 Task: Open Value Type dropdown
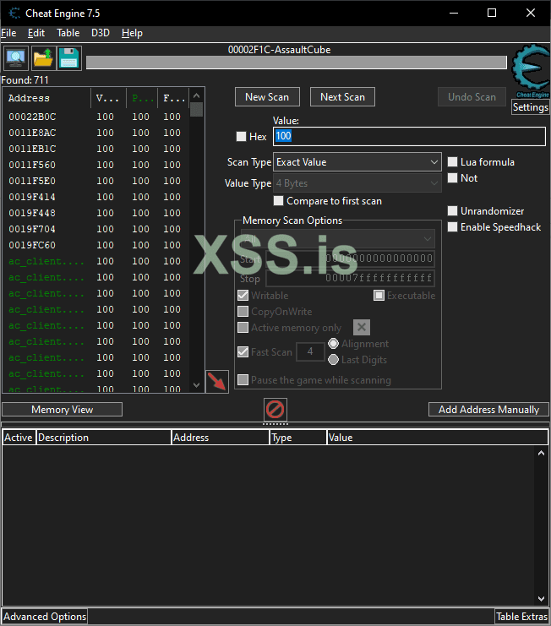[357, 183]
